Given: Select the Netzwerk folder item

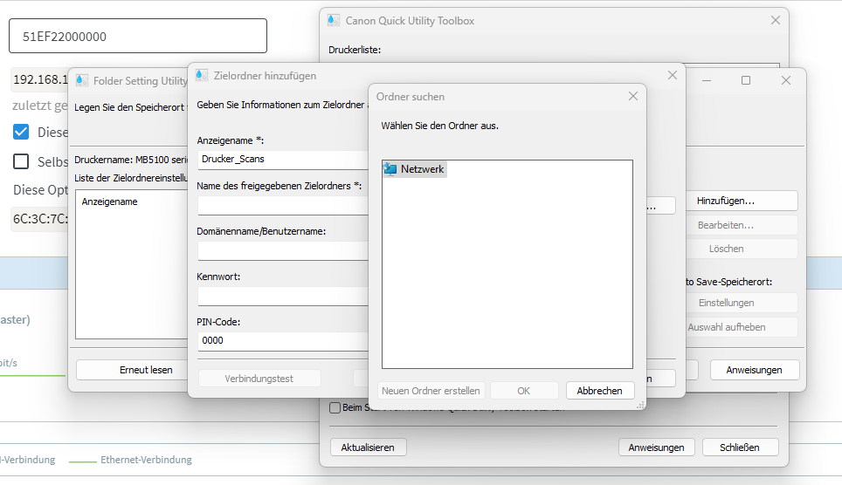Looking at the screenshot, I should (415, 169).
